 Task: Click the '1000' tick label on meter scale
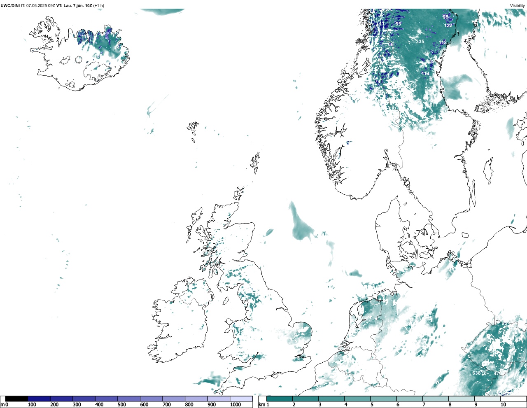(x=236, y=405)
